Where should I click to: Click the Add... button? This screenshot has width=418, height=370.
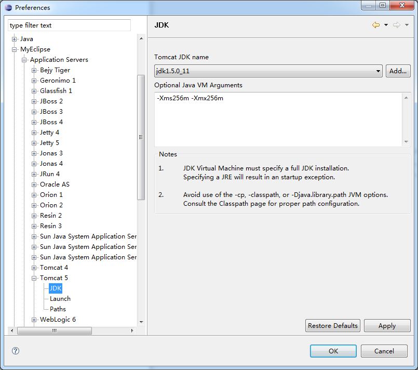[398, 71]
